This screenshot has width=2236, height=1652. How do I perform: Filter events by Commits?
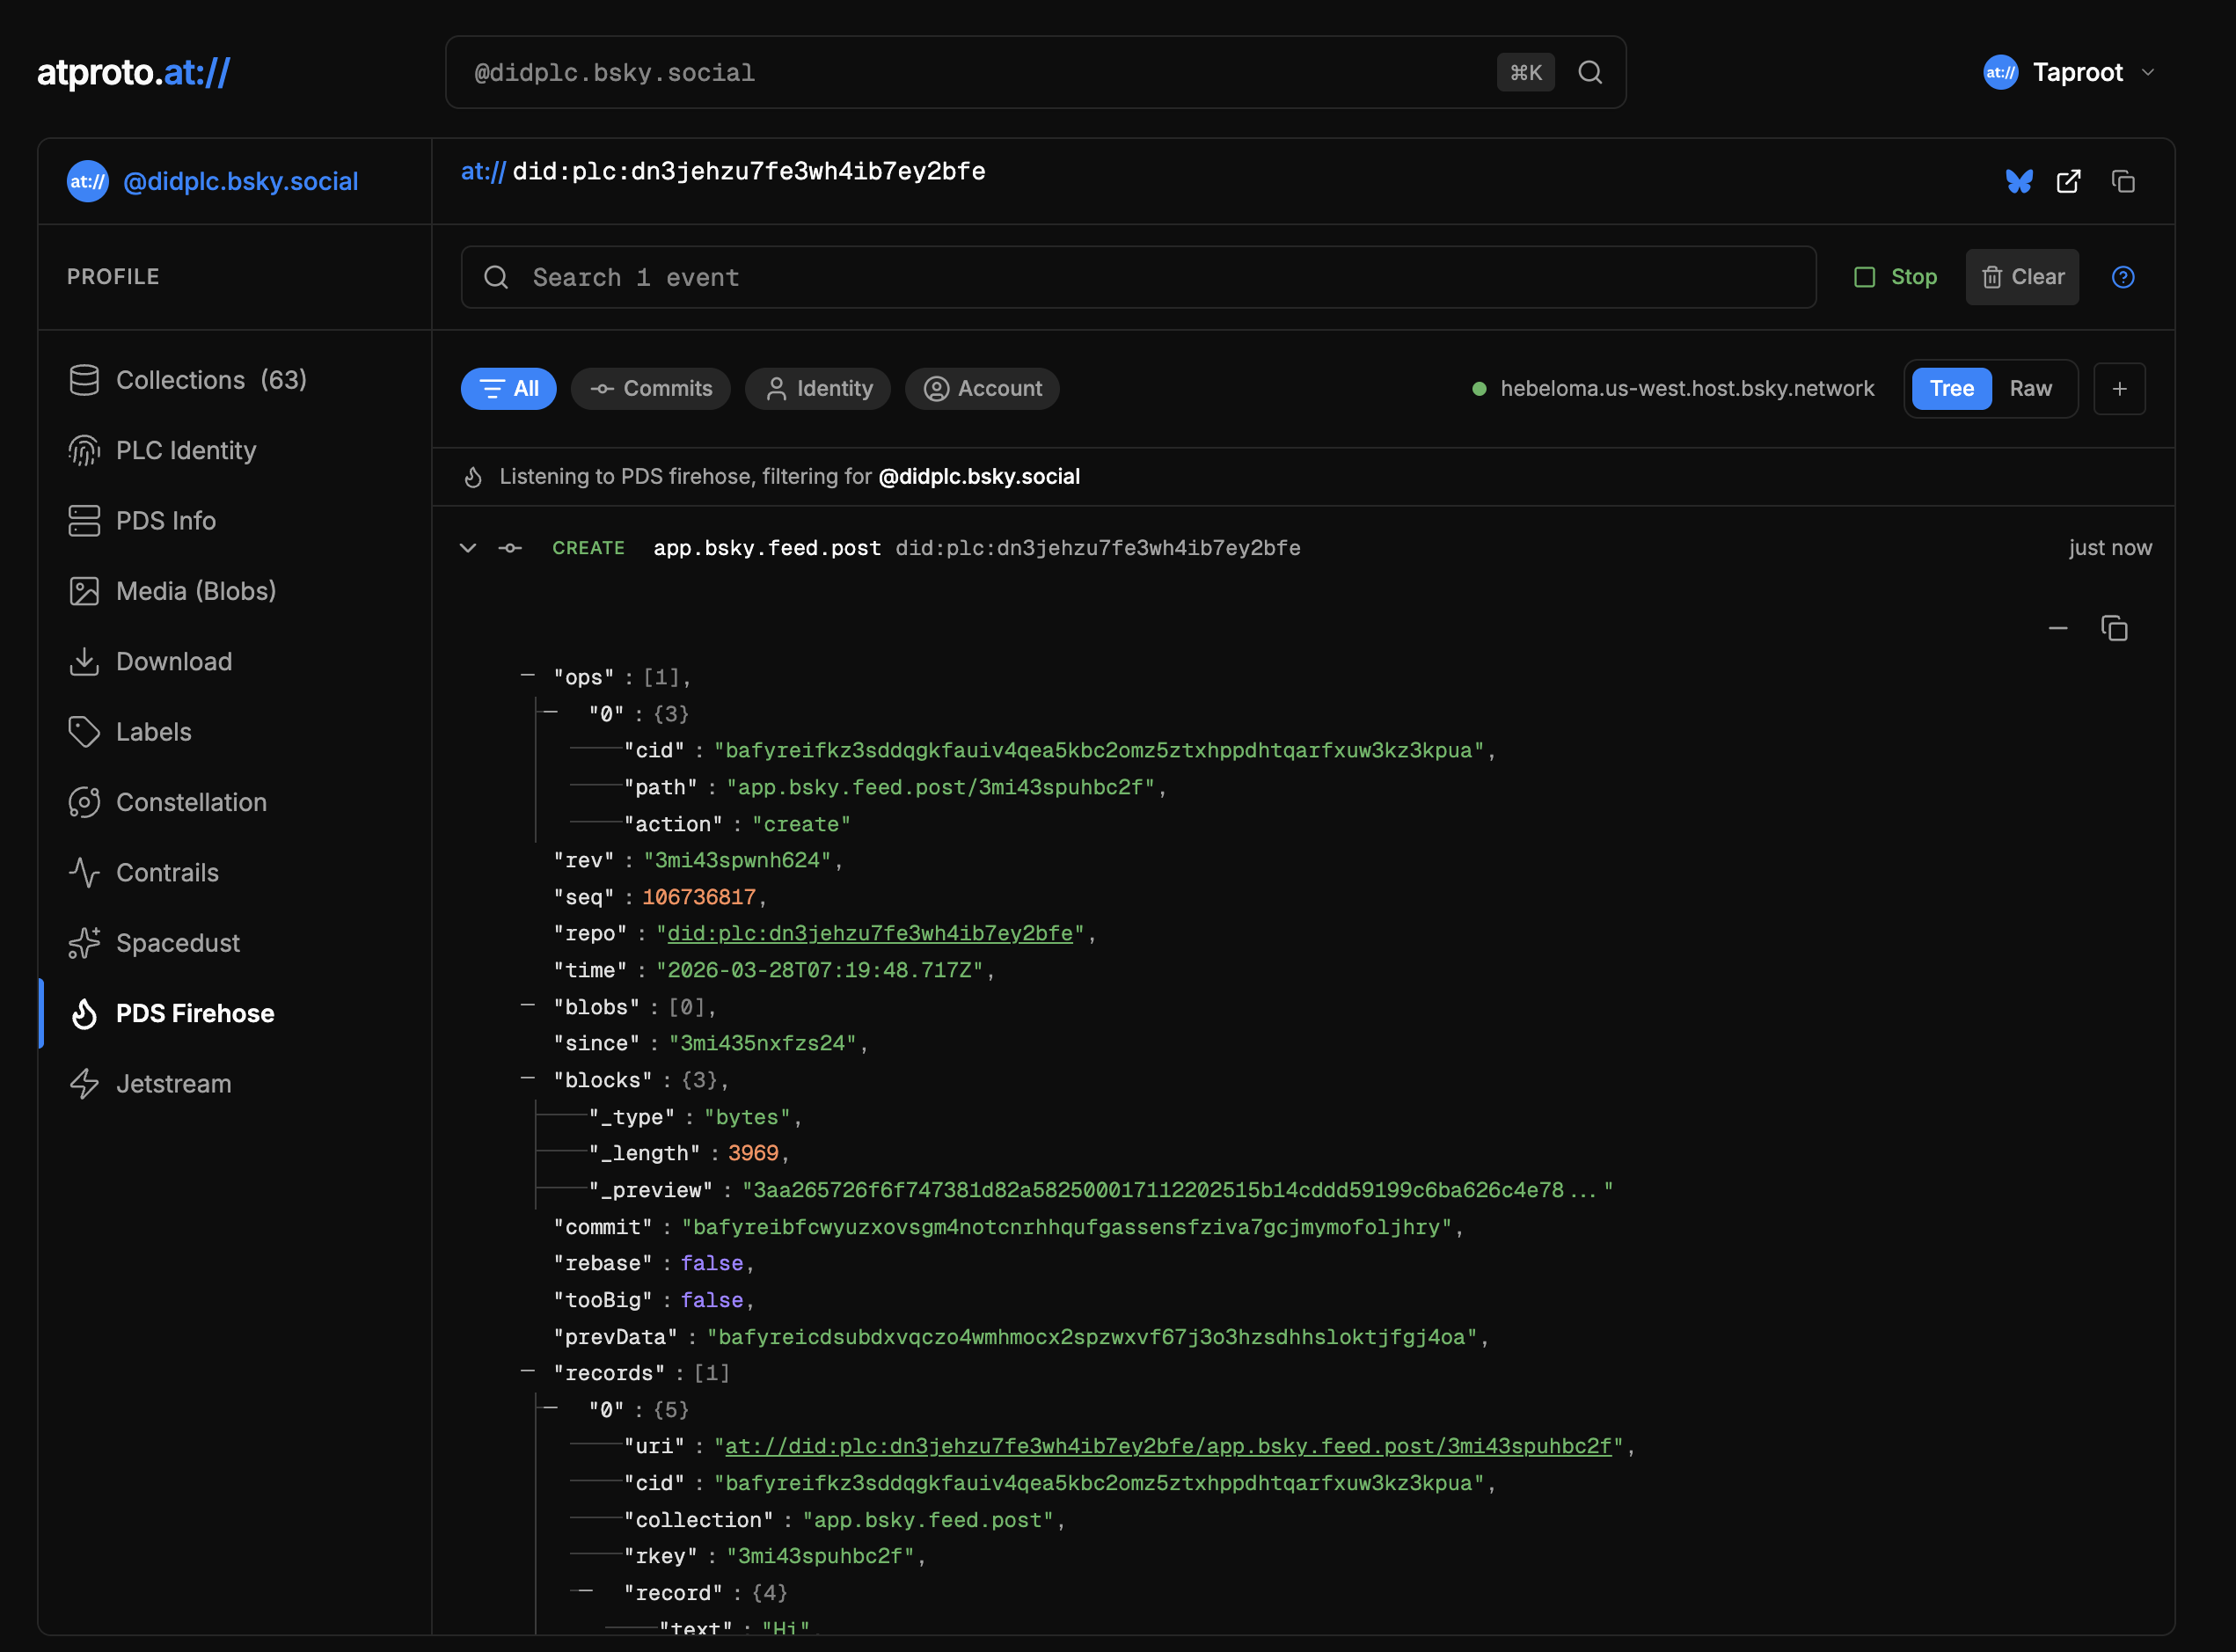coord(650,388)
